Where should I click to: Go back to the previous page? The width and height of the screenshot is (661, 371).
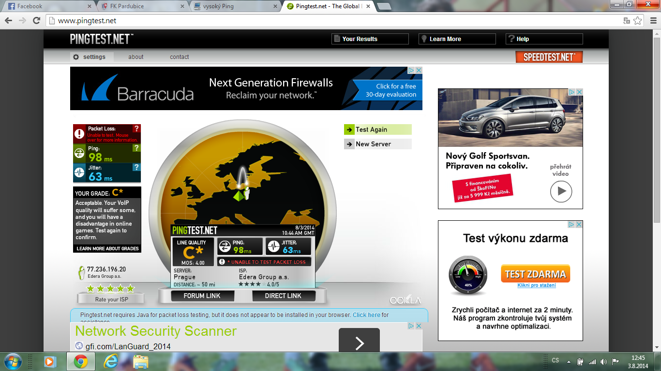tap(9, 21)
